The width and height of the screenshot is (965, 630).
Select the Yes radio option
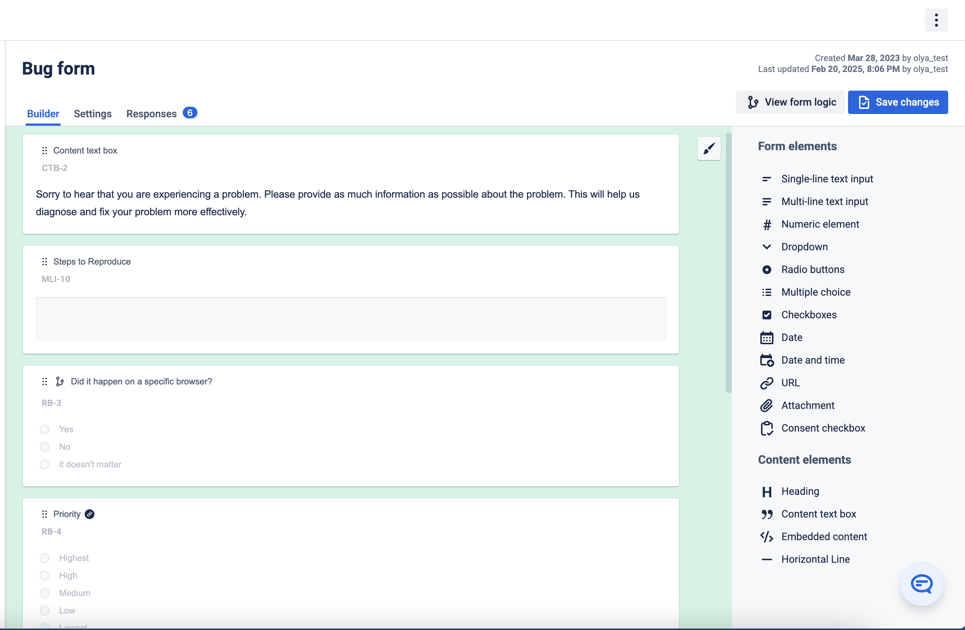pyautogui.click(x=45, y=429)
